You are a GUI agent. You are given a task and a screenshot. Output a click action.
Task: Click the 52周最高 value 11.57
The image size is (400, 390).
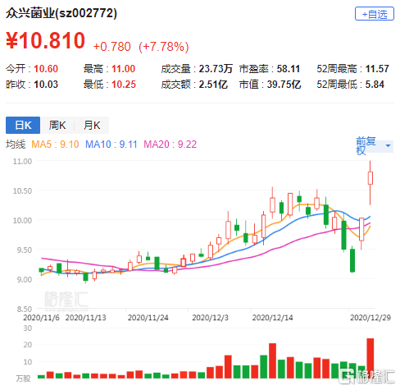(x=377, y=69)
